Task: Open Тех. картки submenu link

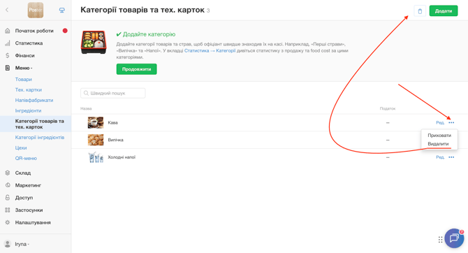Action: [x=29, y=89]
